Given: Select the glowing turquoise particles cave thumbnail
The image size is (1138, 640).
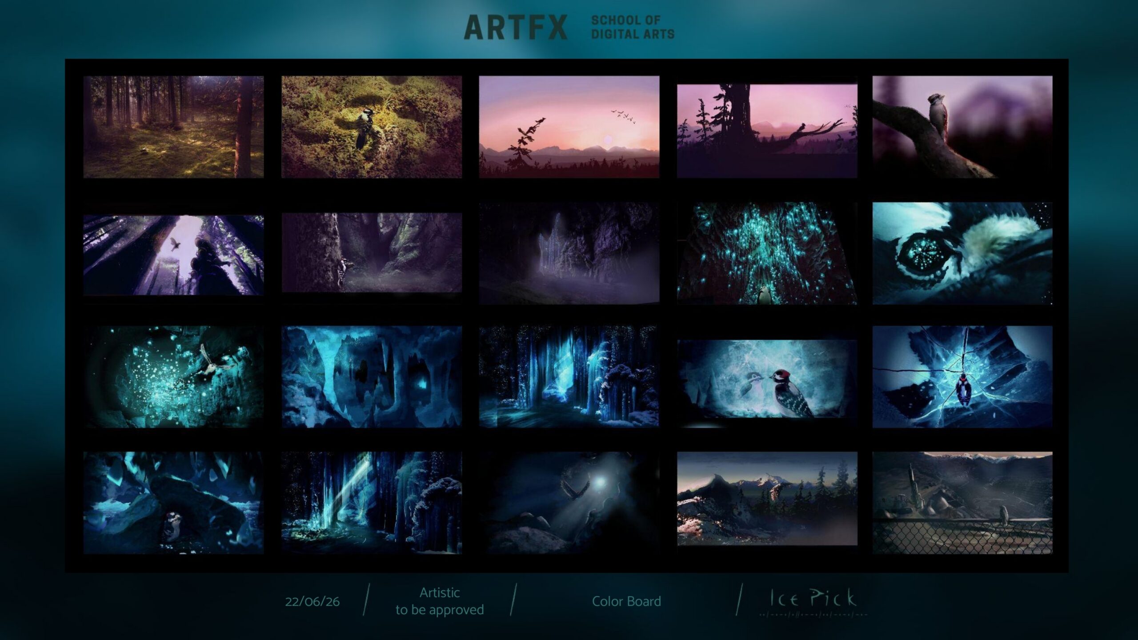Looking at the screenshot, I should [767, 253].
